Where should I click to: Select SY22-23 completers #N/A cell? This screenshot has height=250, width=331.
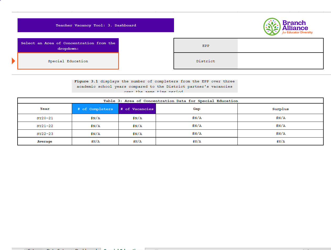tap(95, 134)
